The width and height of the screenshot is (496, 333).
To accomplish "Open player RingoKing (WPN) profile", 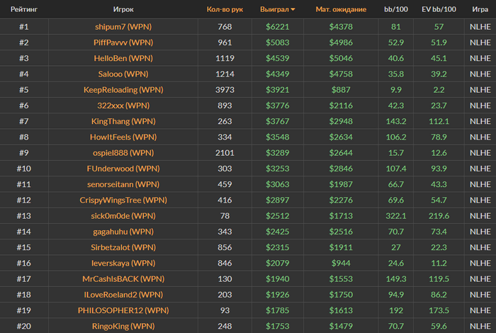I will 123,327.
